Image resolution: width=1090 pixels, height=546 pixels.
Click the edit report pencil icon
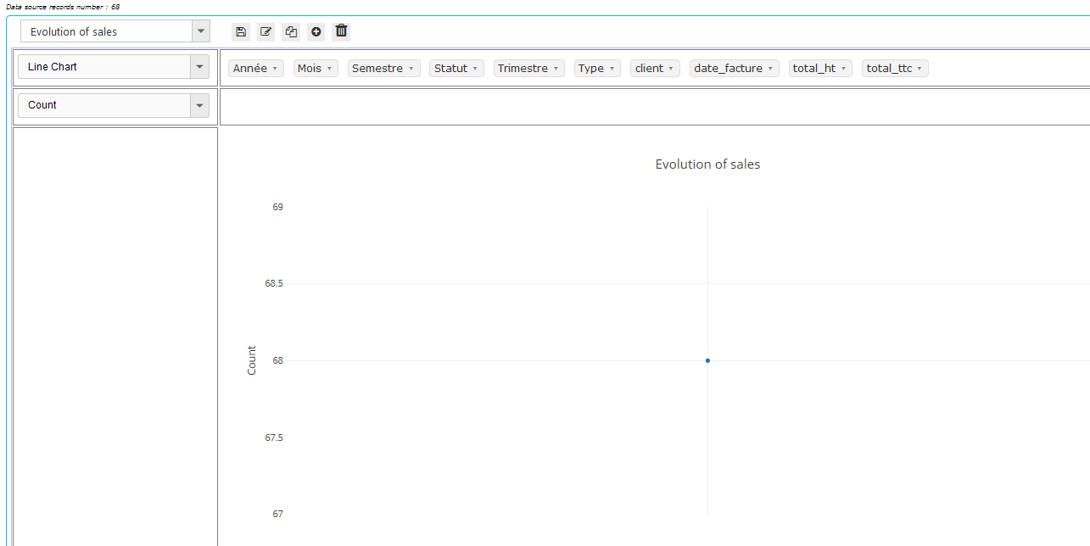(266, 31)
